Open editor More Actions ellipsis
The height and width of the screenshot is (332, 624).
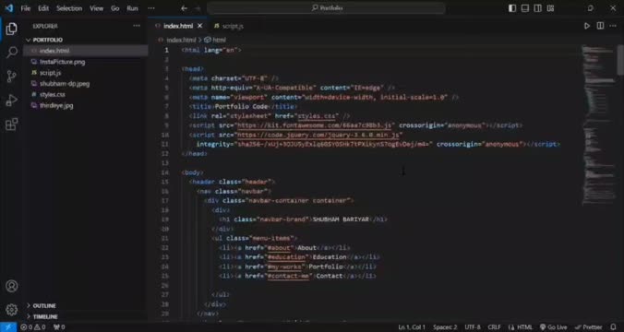point(613,26)
